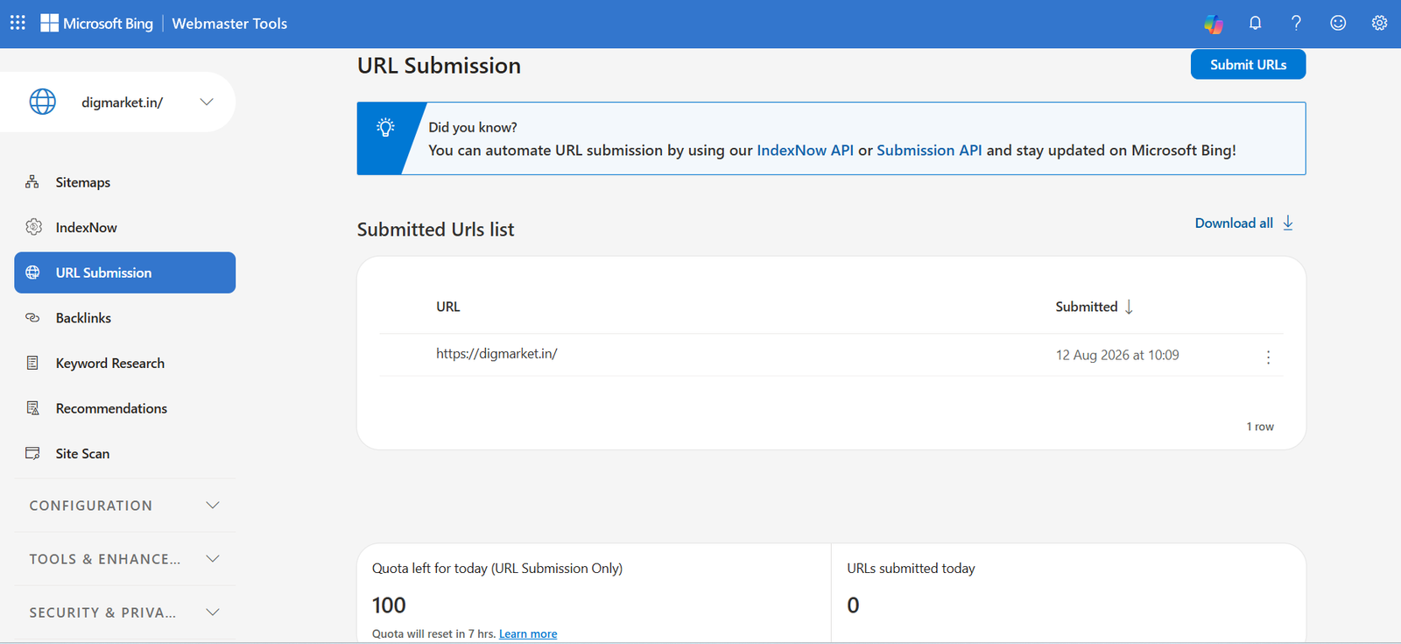Expand the CONFIGURATION section
Screen dimensions: 1401x644
pos(124,506)
